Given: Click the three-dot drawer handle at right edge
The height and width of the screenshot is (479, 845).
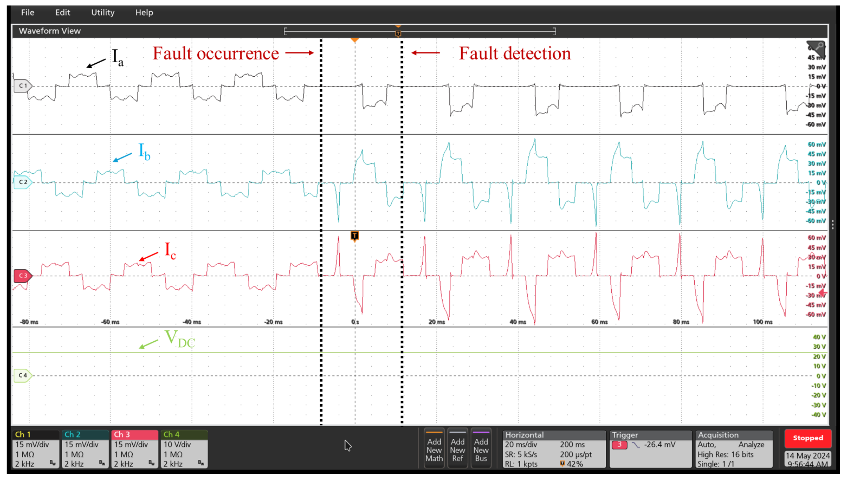Looking at the screenshot, I should pyautogui.click(x=832, y=225).
